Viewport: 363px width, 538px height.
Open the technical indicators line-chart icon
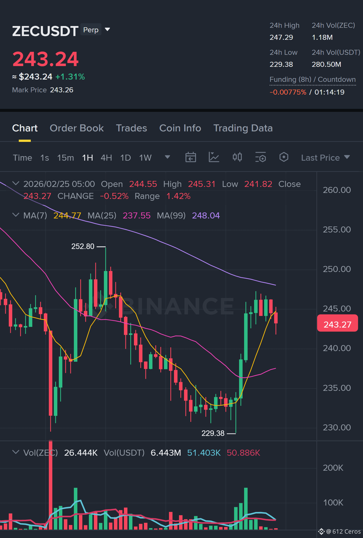214,157
